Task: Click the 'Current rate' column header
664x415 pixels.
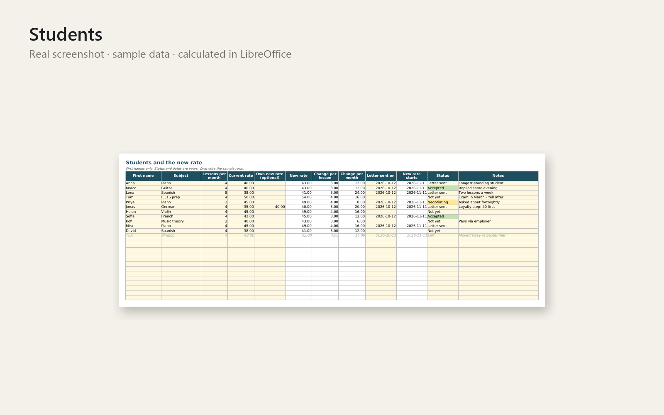Action: (x=241, y=176)
